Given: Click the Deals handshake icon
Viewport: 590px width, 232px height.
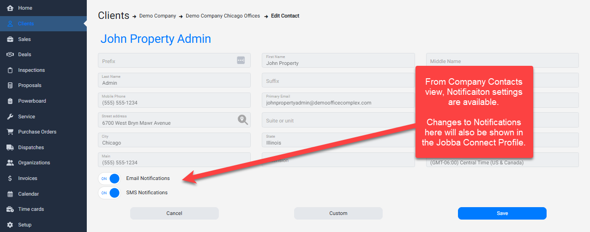Looking at the screenshot, I should point(10,54).
